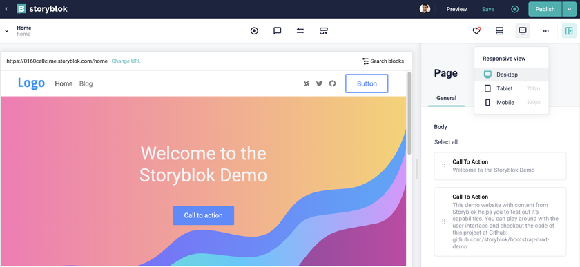Image resolution: width=580 pixels, height=267 pixels.
Task: Go back using the header arrow
Action: tap(6, 9)
